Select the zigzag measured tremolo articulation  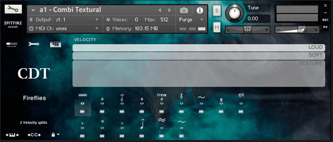tap(82, 100)
